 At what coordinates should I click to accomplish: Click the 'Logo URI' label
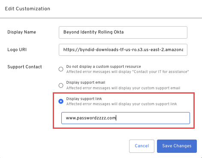(x=17, y=50)
